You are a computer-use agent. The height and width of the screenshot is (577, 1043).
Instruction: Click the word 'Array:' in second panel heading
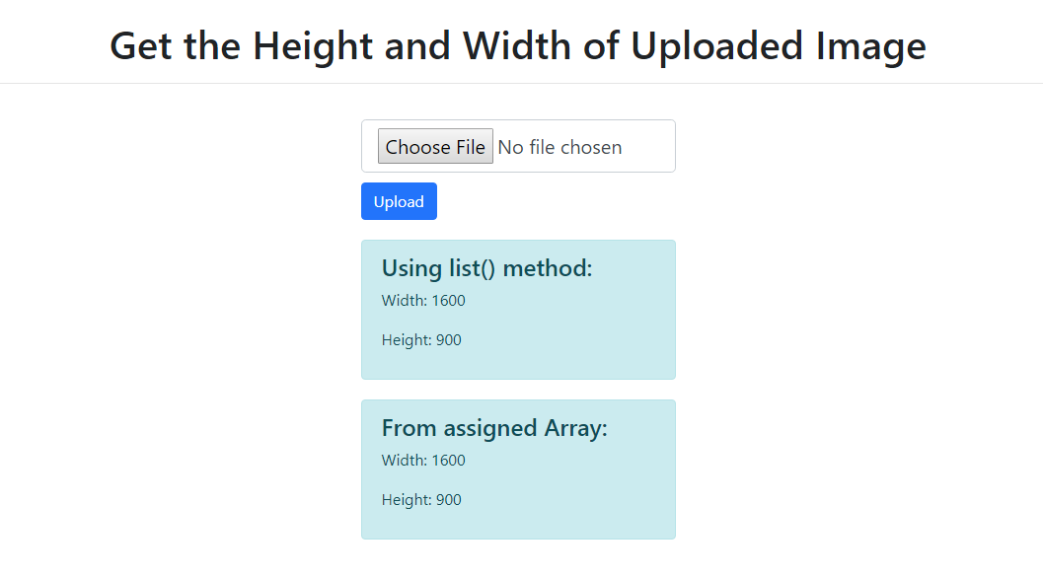click(576, 428)
